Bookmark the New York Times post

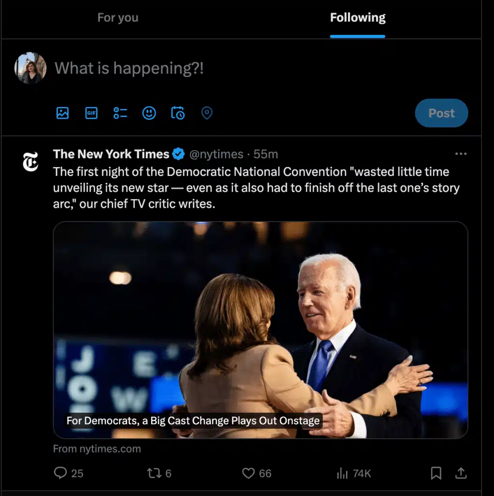[436, 473]
